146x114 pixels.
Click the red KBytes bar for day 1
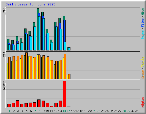[9, 105]
